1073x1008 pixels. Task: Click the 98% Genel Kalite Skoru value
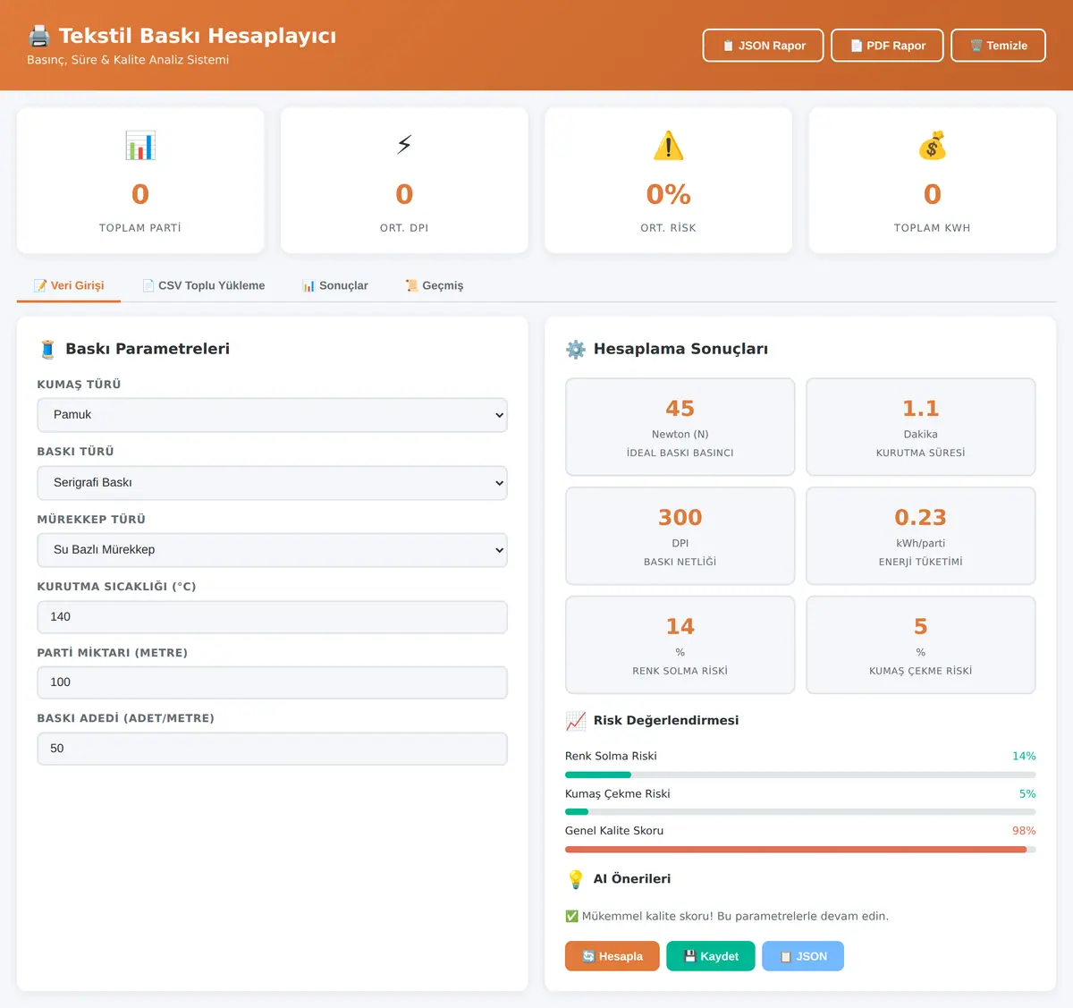[x=1024, y=831]
